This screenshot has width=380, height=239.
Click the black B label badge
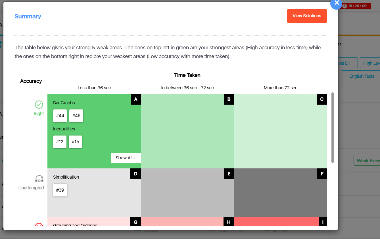229,99
